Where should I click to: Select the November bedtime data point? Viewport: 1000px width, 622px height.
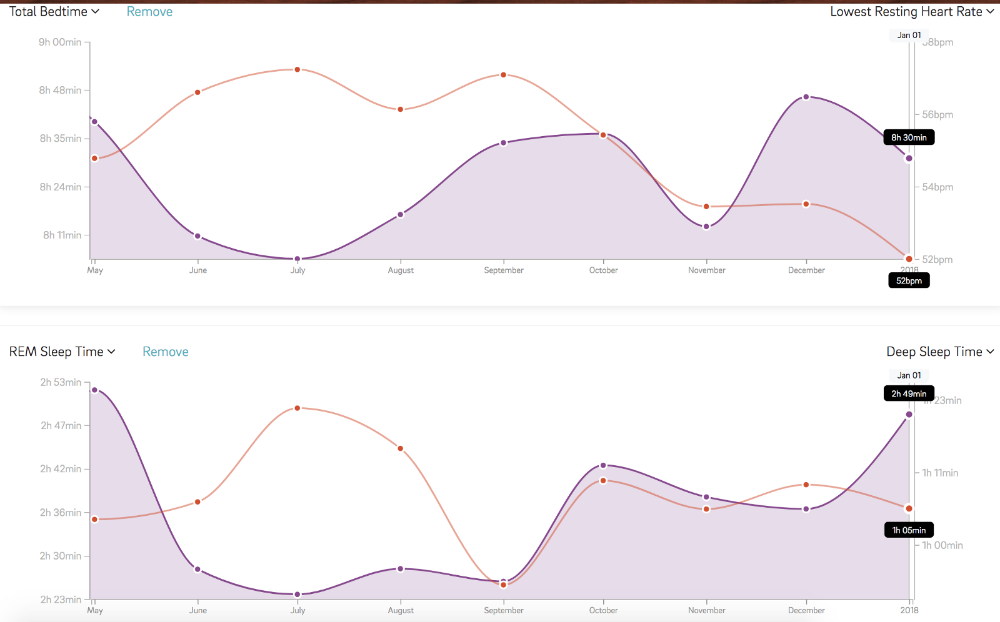(x=706, y=227)
